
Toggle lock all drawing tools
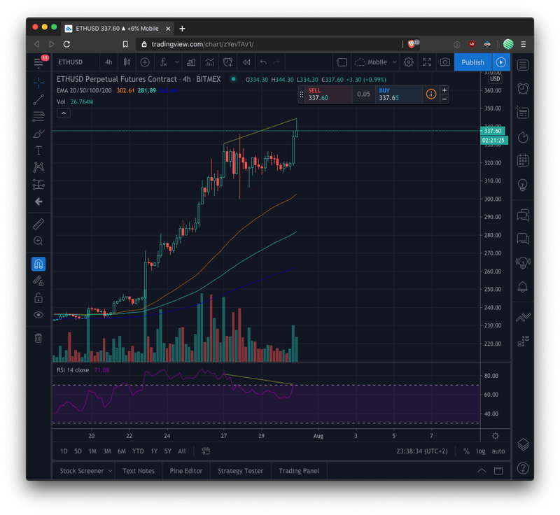(38, 297)
